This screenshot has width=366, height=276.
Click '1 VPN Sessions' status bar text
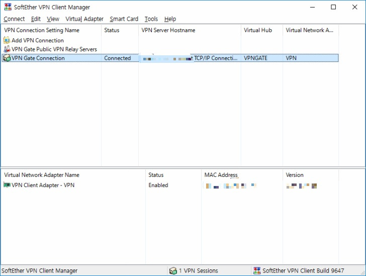point(199,271)
